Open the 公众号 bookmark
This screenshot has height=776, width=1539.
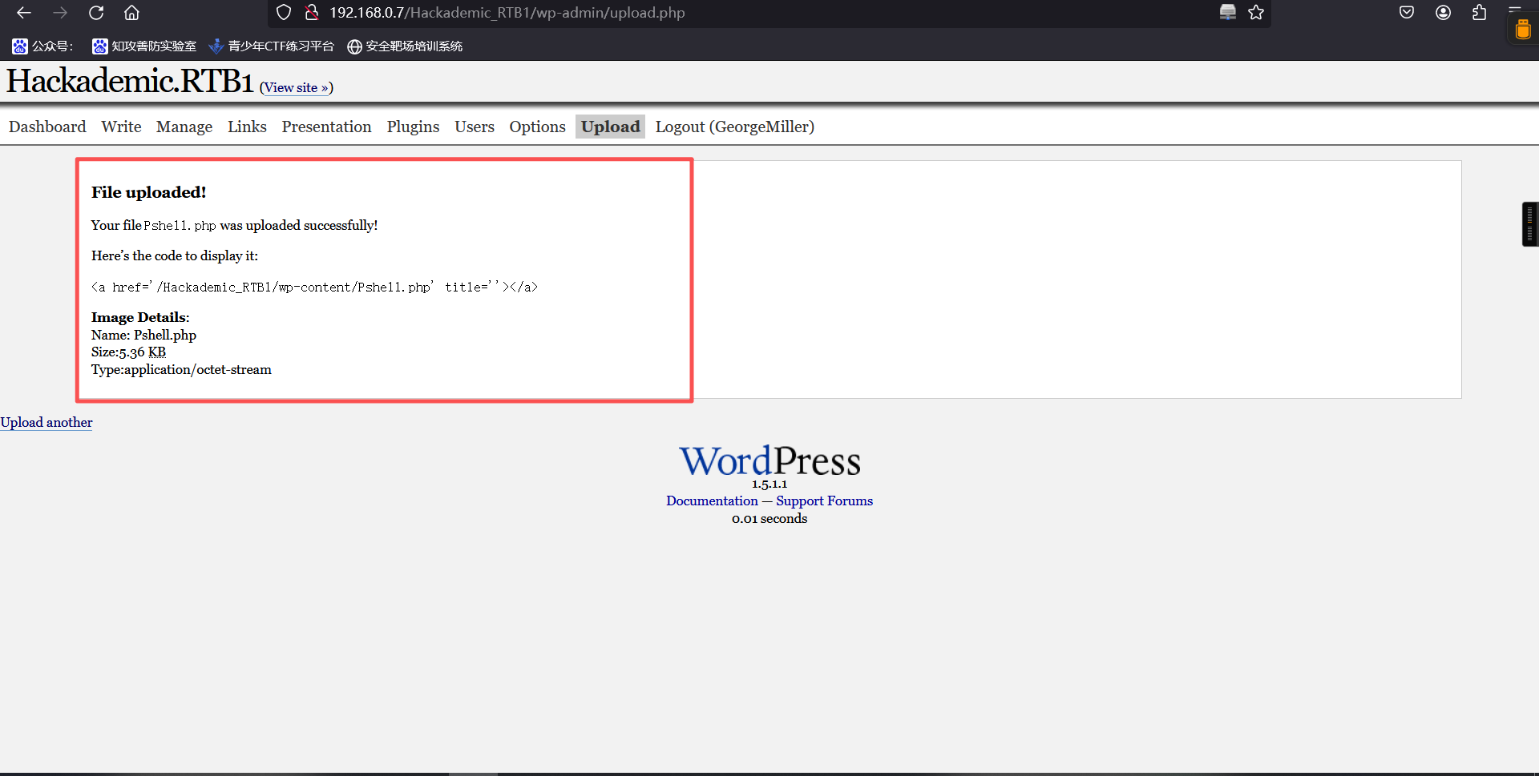coord(43,46)
